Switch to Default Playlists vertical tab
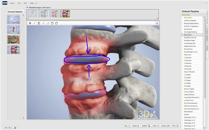The image size is (209, 130). click(207, 17)
